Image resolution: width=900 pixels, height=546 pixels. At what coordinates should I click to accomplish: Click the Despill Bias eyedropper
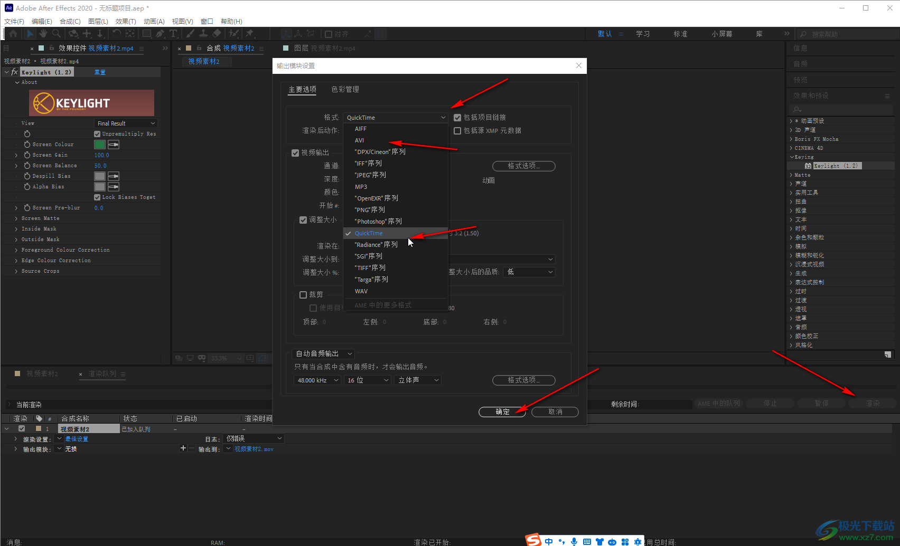click(x=114, y=176)
